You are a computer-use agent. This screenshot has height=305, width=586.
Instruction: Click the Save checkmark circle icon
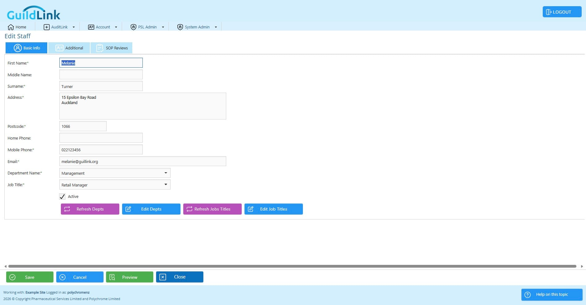12,277
